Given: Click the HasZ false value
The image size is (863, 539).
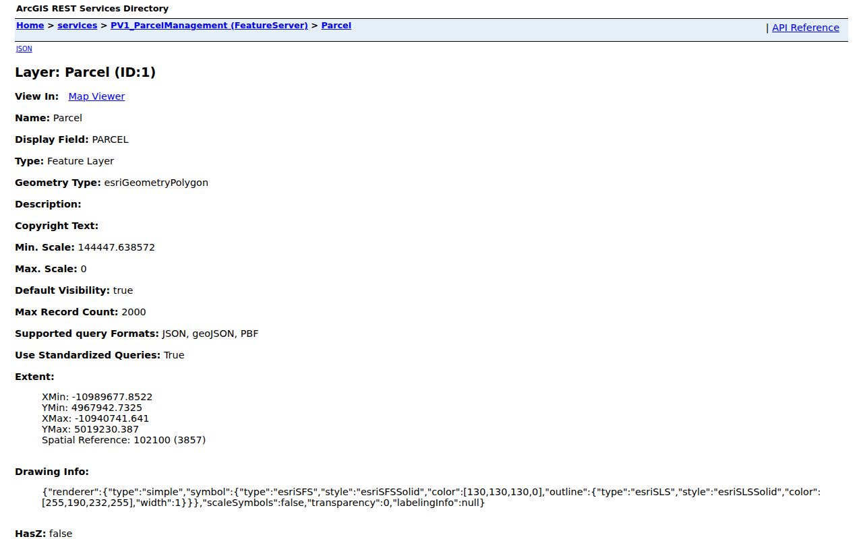Looking at the screenshot, I should click(61, 534).
